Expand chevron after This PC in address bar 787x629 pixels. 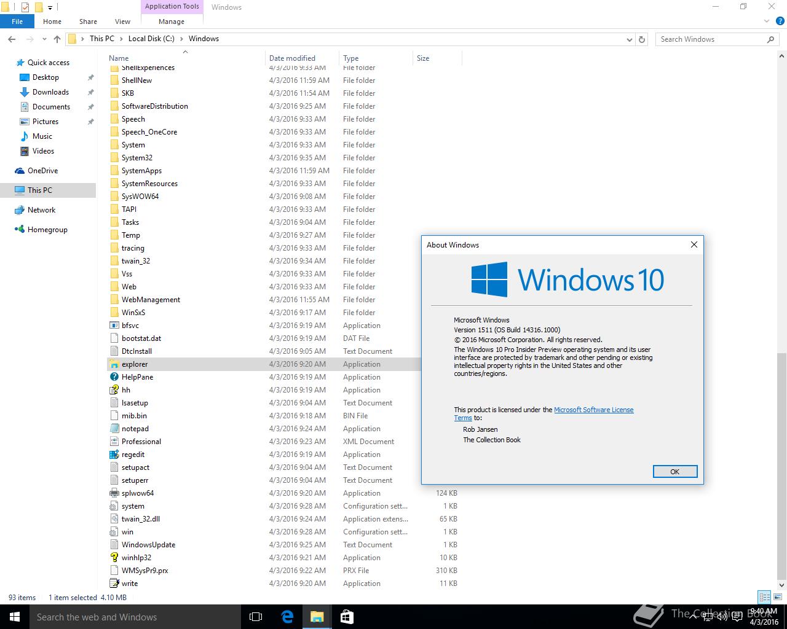click(x=121, y=39)
